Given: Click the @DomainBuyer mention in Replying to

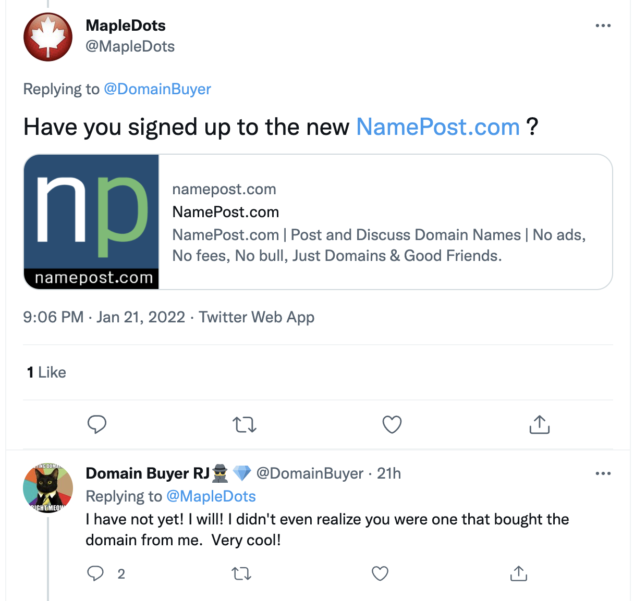Looking at the screenshot, I should (157, 89).
